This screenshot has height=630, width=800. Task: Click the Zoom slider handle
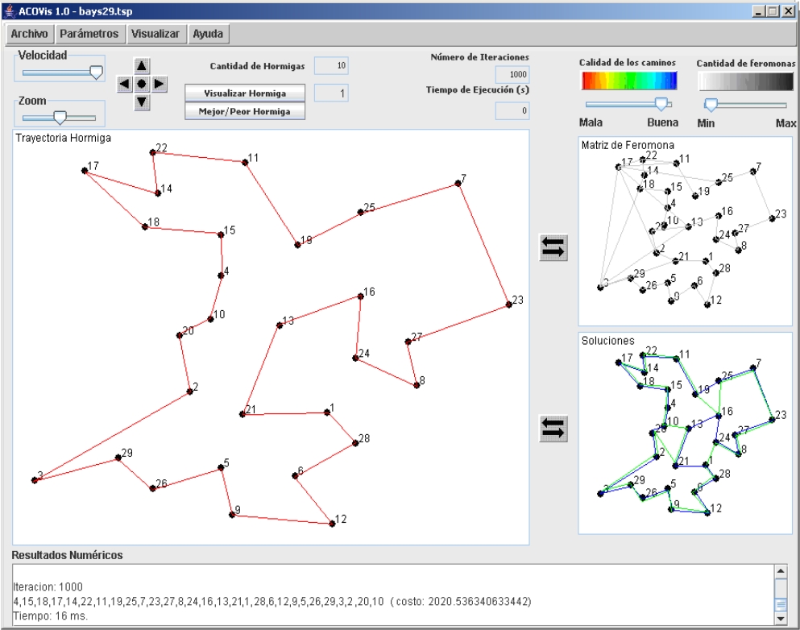pos(59,118)
